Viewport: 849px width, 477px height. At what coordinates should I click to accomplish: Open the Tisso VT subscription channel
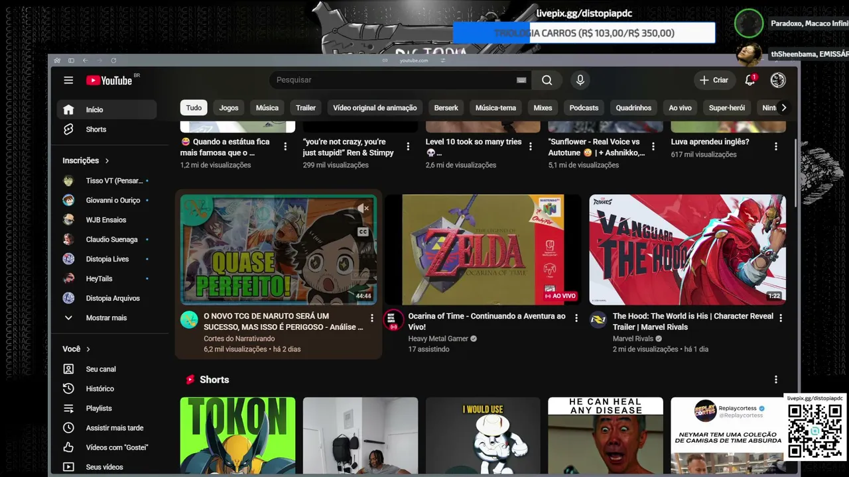(x=107, y=181)
